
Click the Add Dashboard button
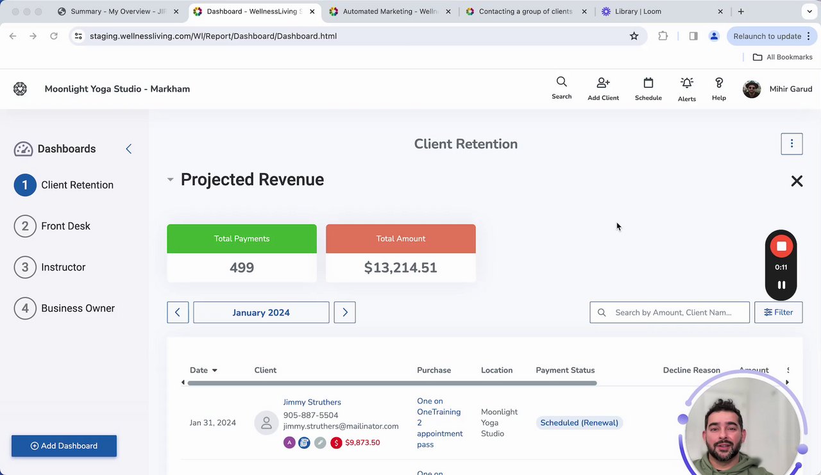(x=64, y=446)
